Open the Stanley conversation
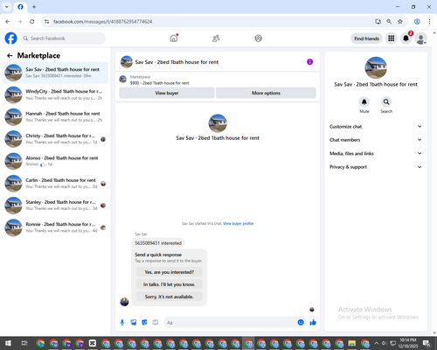 (x=55, y=206)
